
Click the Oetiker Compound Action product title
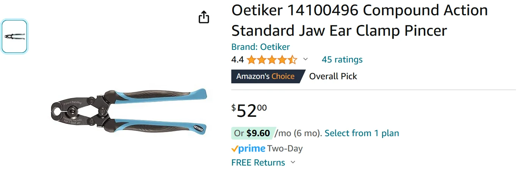coord(360,20)
